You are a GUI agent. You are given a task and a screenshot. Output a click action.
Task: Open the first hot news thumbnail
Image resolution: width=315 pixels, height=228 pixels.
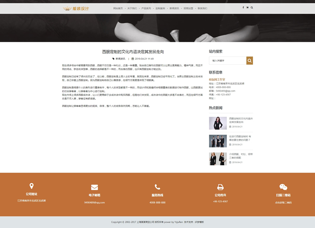point(218,123)
